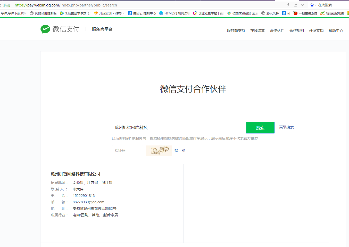The image size is (349, 247).
Task: Open the 高清在线电影 bookmark
Action: pos(333,13)
